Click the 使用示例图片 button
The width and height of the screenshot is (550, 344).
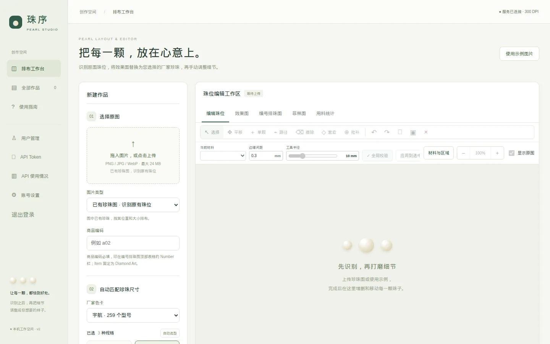[519, 54]
